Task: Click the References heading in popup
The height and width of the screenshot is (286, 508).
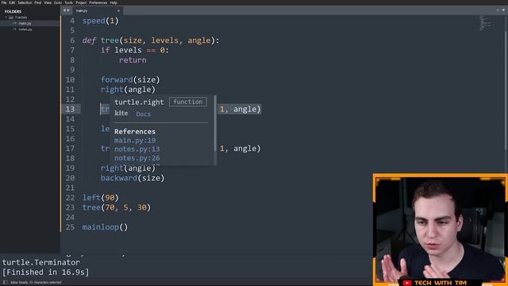Action: (135, 132)
